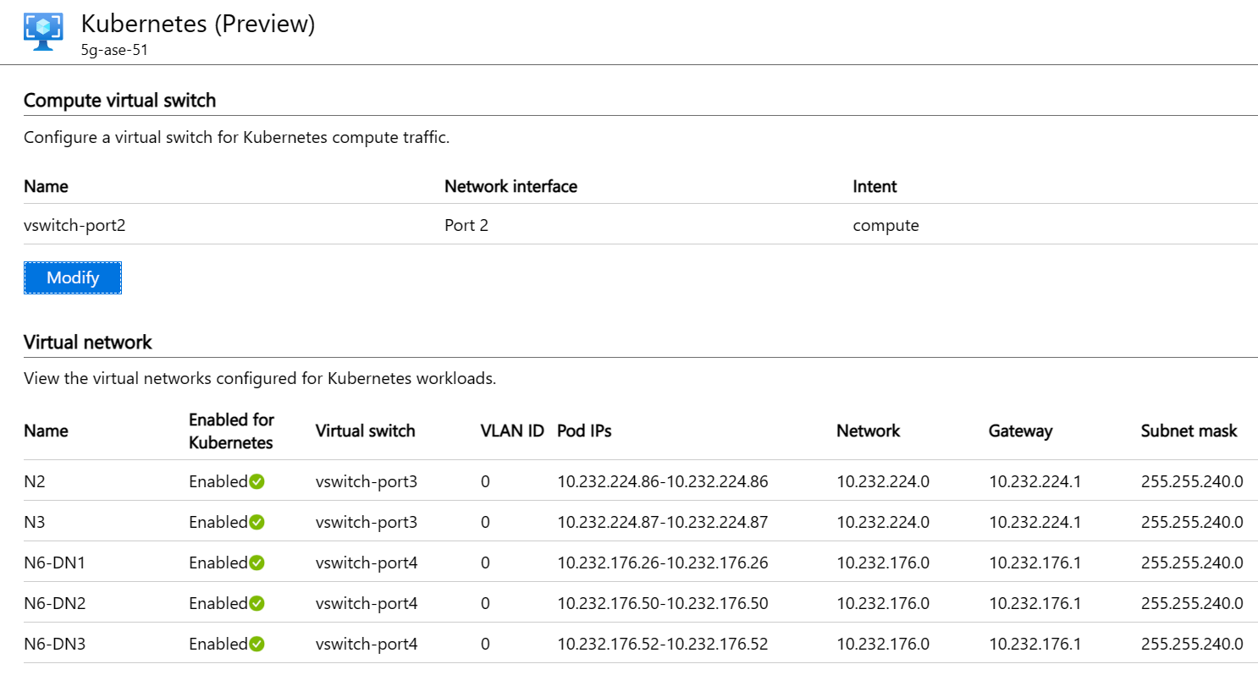This screenshot has height=686, width=1258.
Task: Click subnet mask 255.255.240.0 in N6-DN2 row
Action: pos(1192,604)
